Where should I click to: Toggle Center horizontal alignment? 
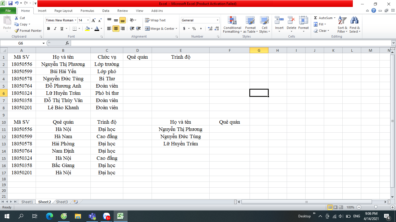pyautogui.click(x=116, y=29)
